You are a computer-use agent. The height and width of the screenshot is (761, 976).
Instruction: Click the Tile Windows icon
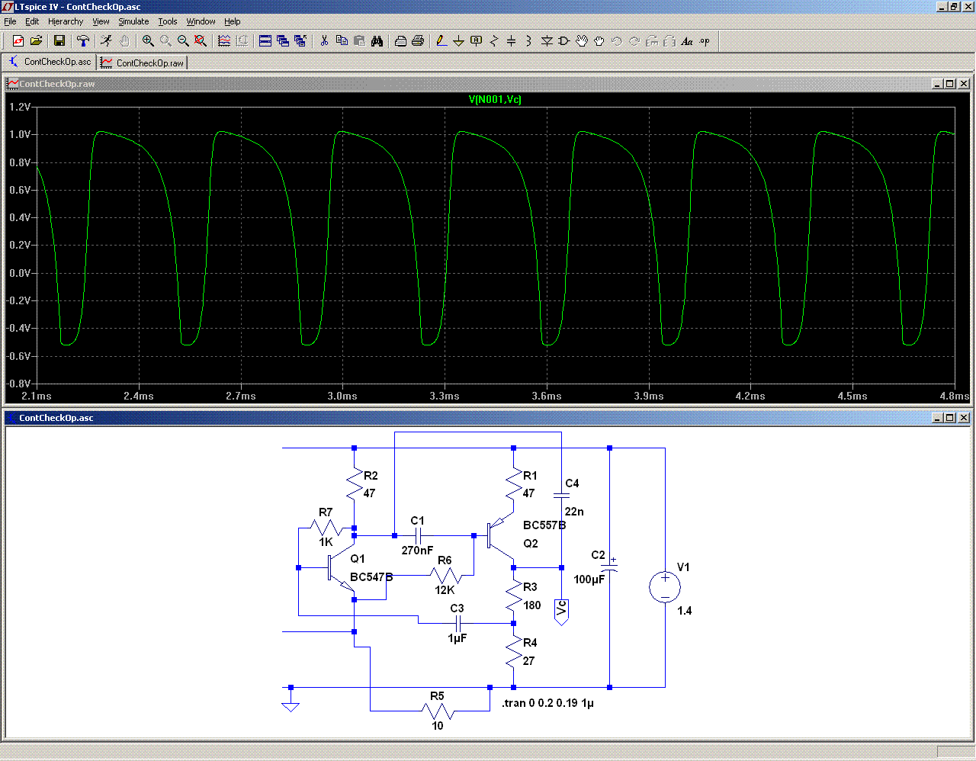(265, 41)
